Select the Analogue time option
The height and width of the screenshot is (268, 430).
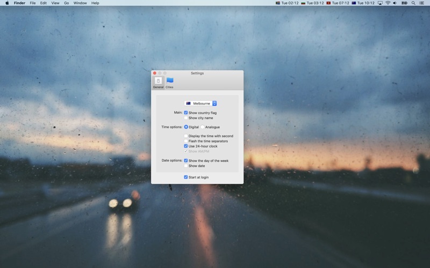tap(203, 127)
